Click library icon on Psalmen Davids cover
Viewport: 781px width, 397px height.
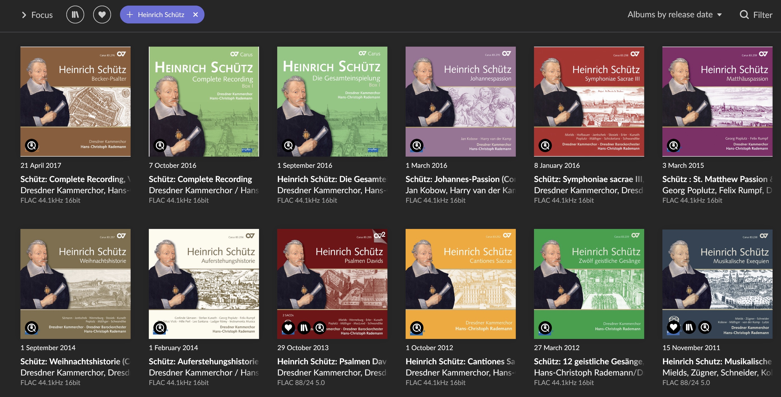pos(304,327)
